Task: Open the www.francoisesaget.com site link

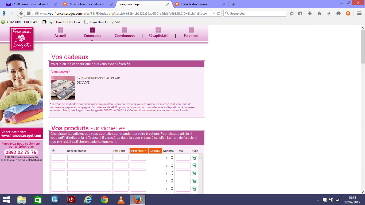Action: pos(21,135)
